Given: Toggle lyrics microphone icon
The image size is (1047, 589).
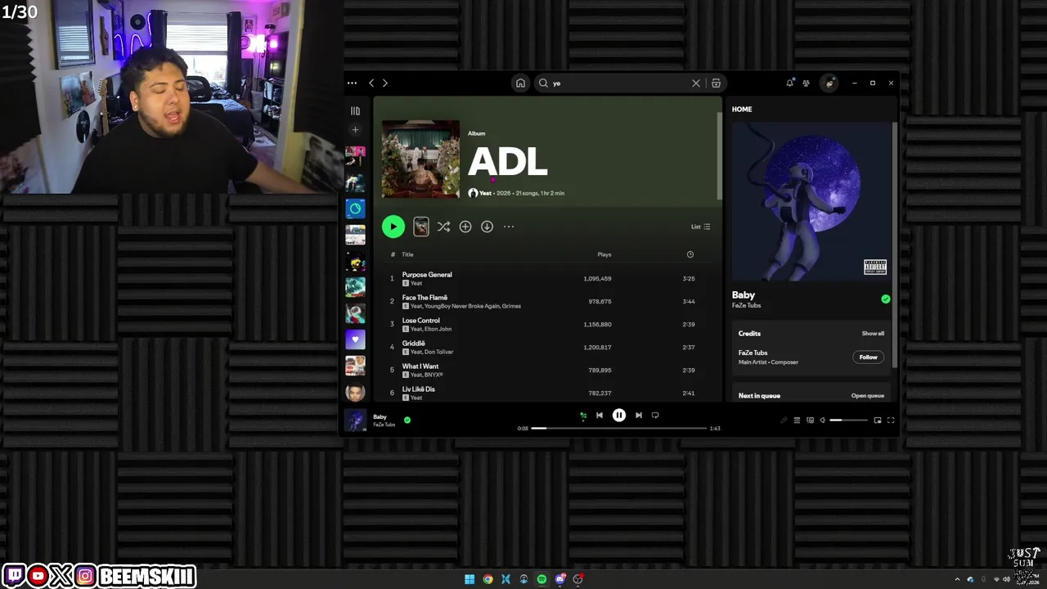Looking at the screenshot, I should point(784,420).
